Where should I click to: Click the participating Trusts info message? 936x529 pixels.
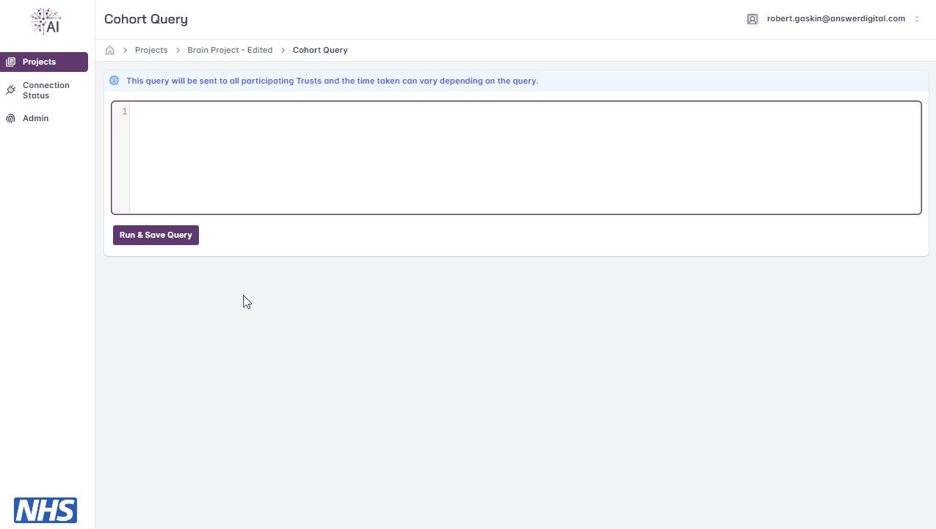click(x=333, y=81)
